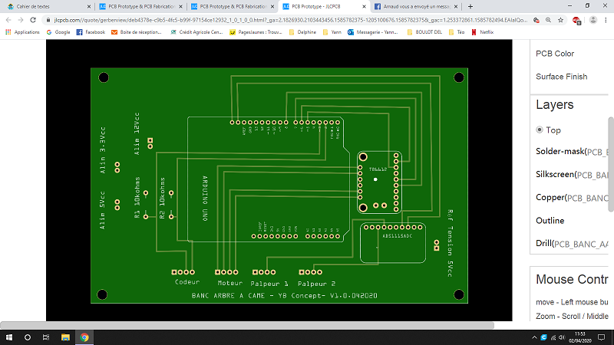
Task: Click the Outline layer entry
Action: pos(550,221)
